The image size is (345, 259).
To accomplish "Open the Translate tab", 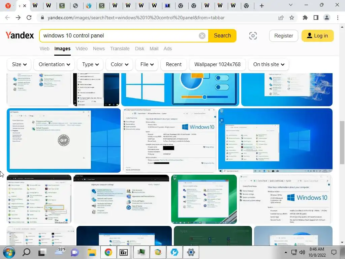I will point(120,49).
